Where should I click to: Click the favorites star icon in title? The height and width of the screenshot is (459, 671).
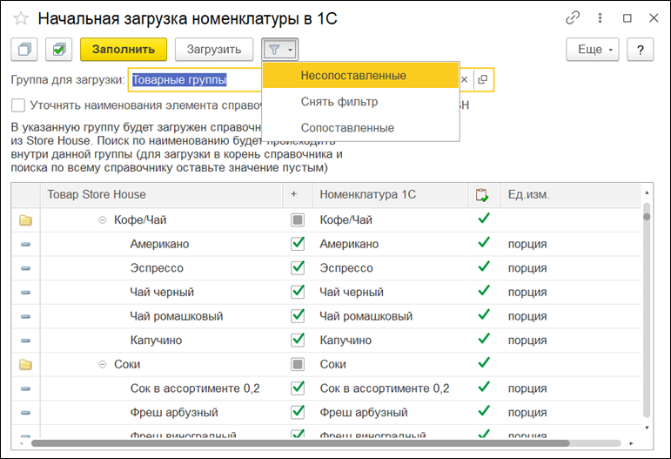21,17
